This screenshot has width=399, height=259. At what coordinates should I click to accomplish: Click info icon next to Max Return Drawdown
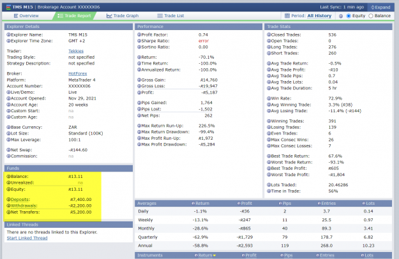139,131
